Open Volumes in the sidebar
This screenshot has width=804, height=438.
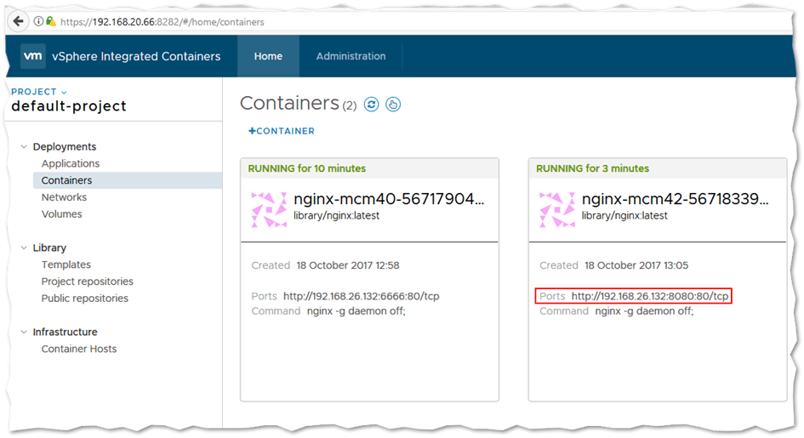click(61, 214)
